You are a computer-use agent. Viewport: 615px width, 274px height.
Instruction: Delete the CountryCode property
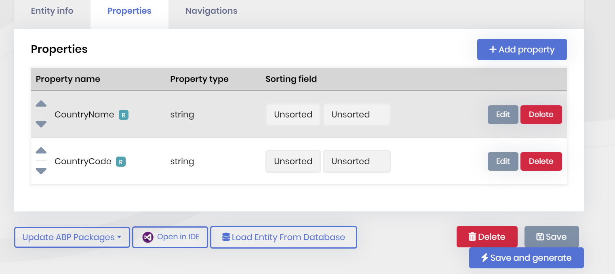click(x=541, y=161)
